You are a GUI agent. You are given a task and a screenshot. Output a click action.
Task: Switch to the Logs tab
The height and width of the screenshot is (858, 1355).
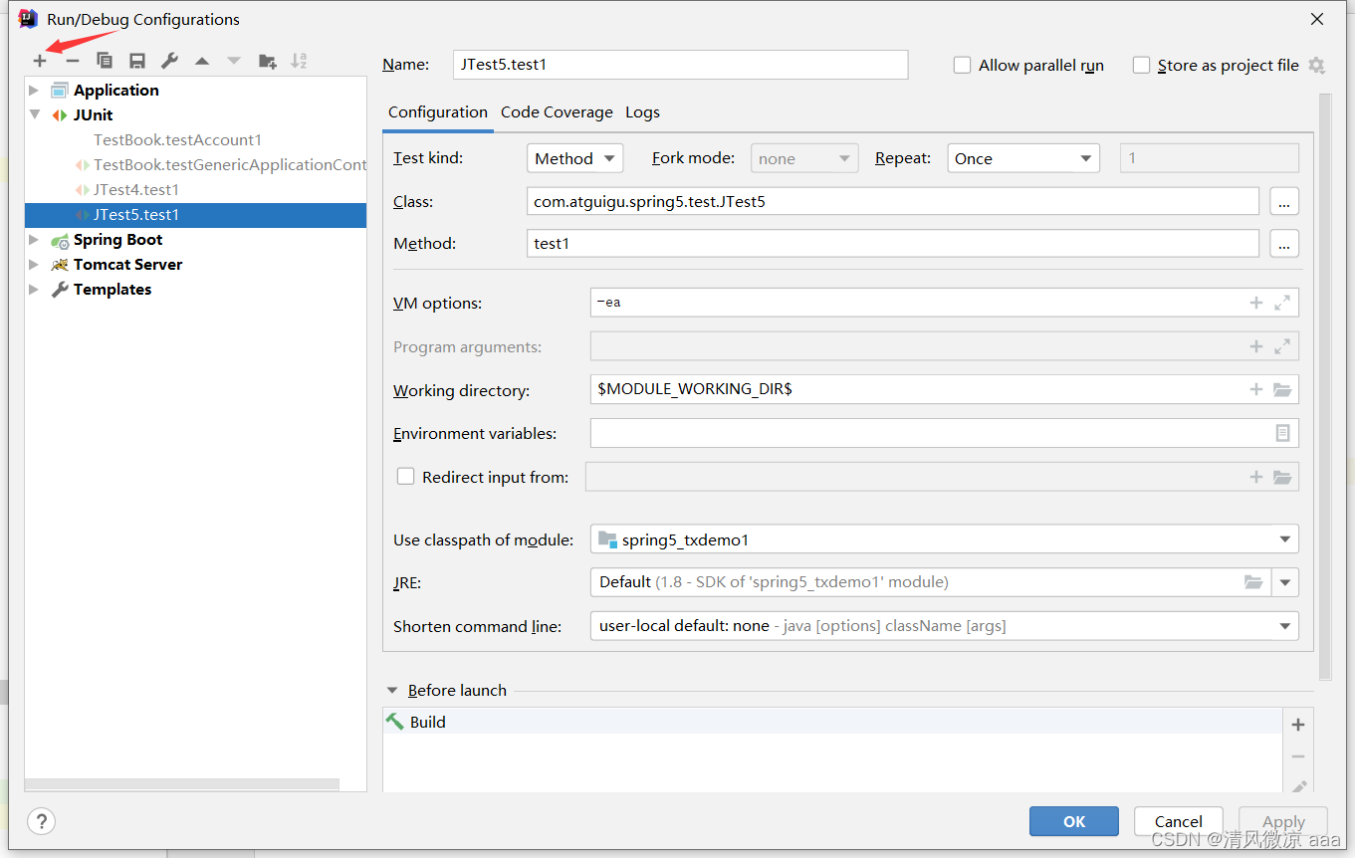click(x=642, y=111)
